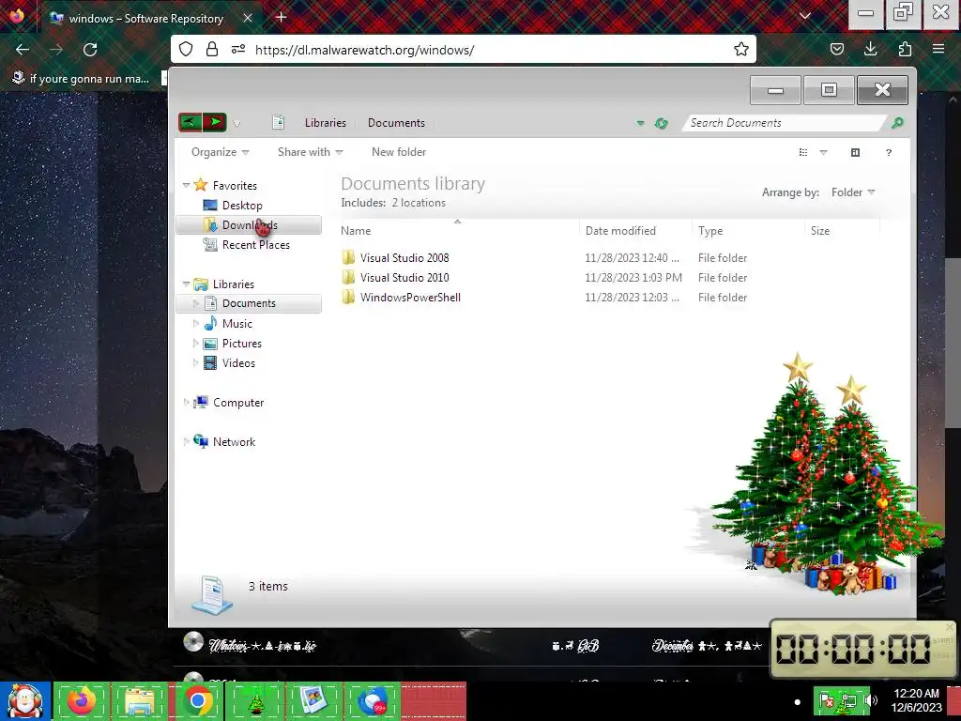Select Desktop under Favorites
The width and height of the screenshot is (961, 721).
(x=241, y=206)
